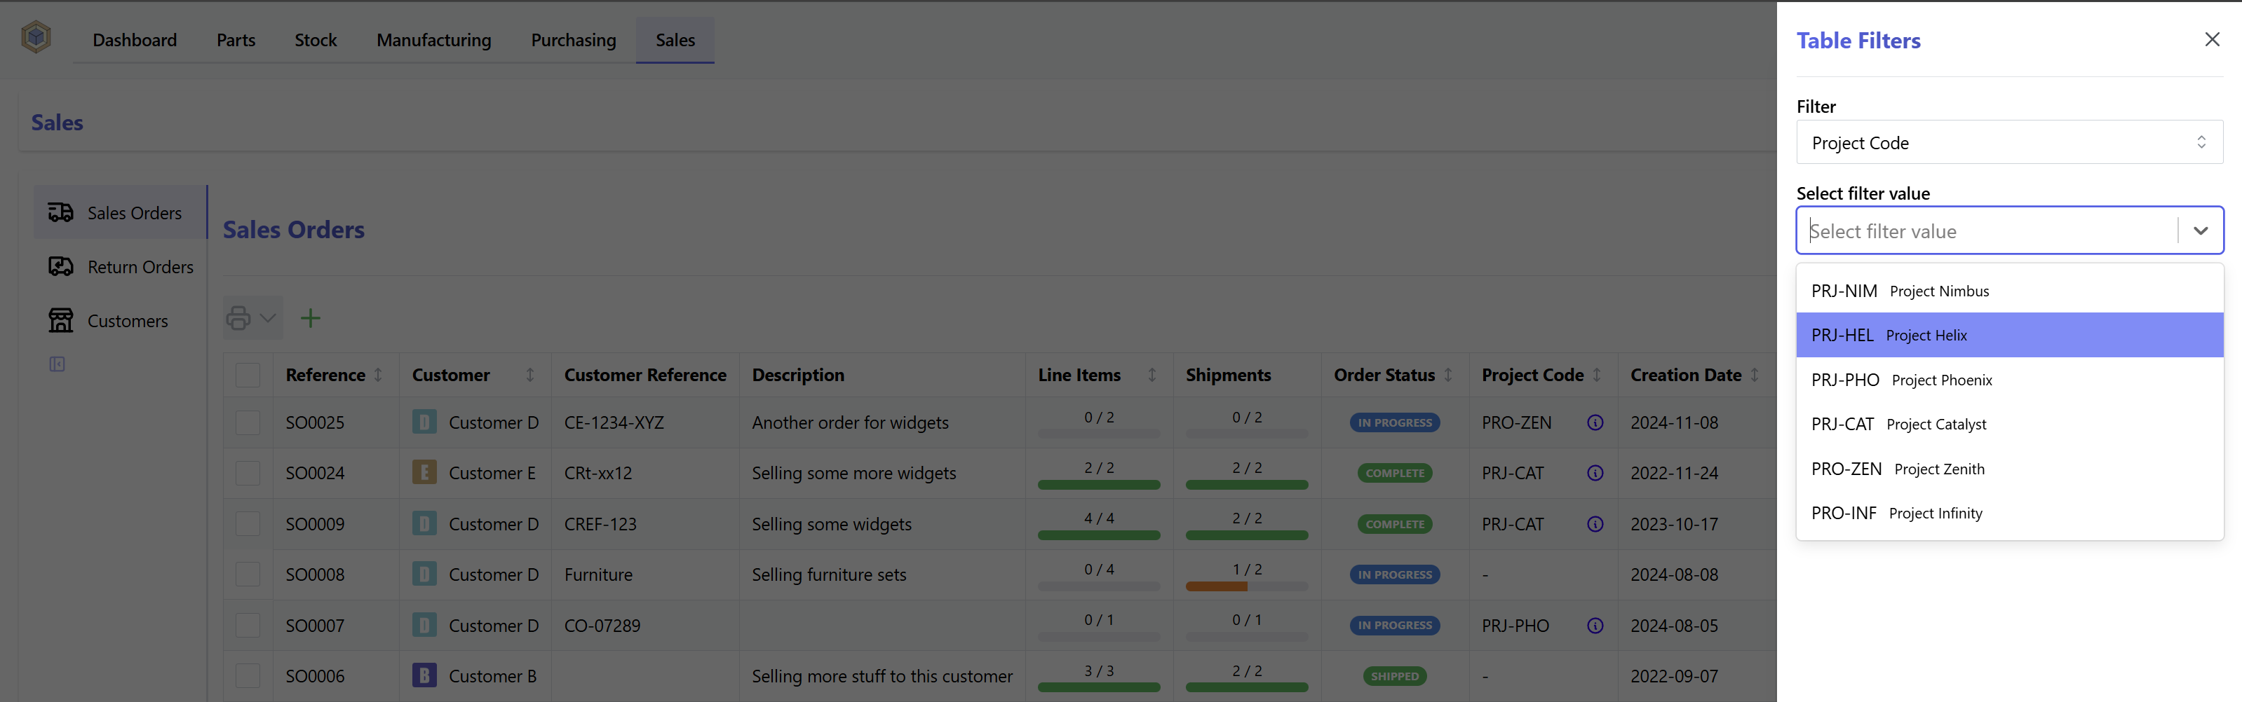Switch to the Purchasing tab
This screenshot has height=702, width=2242.
point(573,40)
